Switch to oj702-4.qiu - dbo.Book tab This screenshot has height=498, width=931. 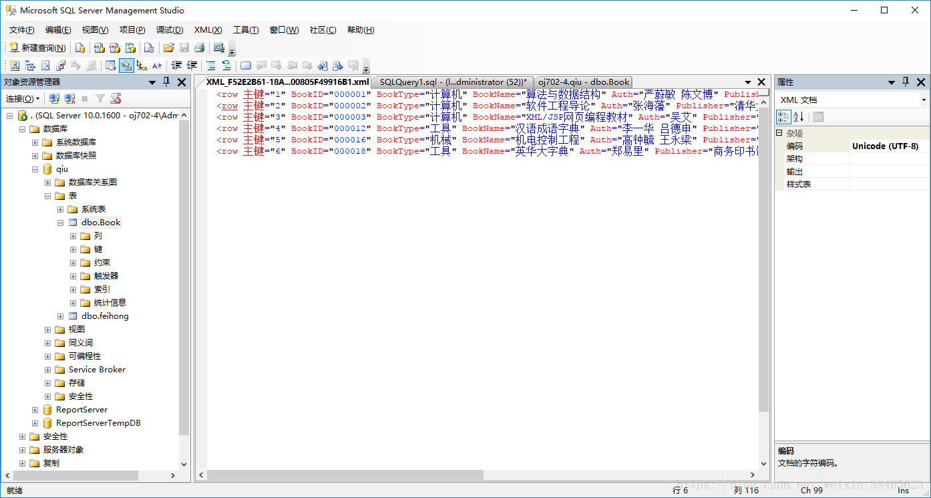click(x=584, y=82)
